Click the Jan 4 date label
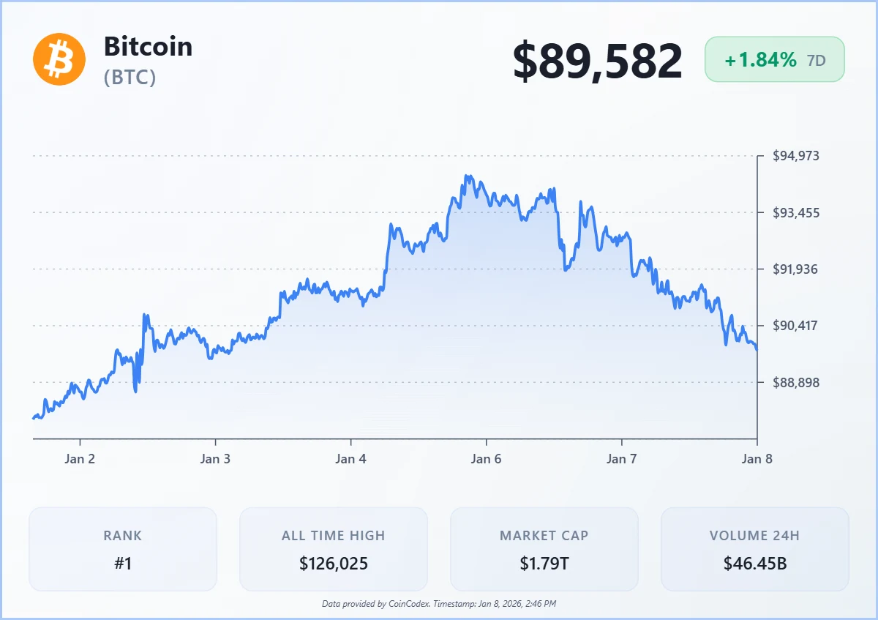The height and width of the screenshot is (620, 878). 350,459
